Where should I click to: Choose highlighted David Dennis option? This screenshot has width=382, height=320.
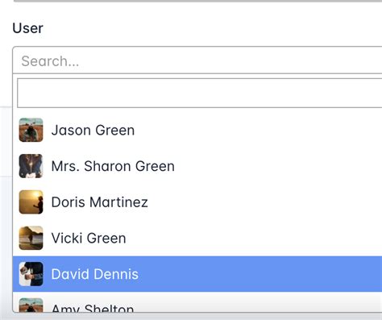point(197,274)
